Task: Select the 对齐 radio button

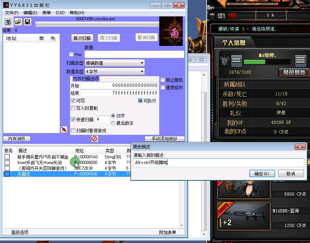Action: pyautogui.click(x=113, y=116)
